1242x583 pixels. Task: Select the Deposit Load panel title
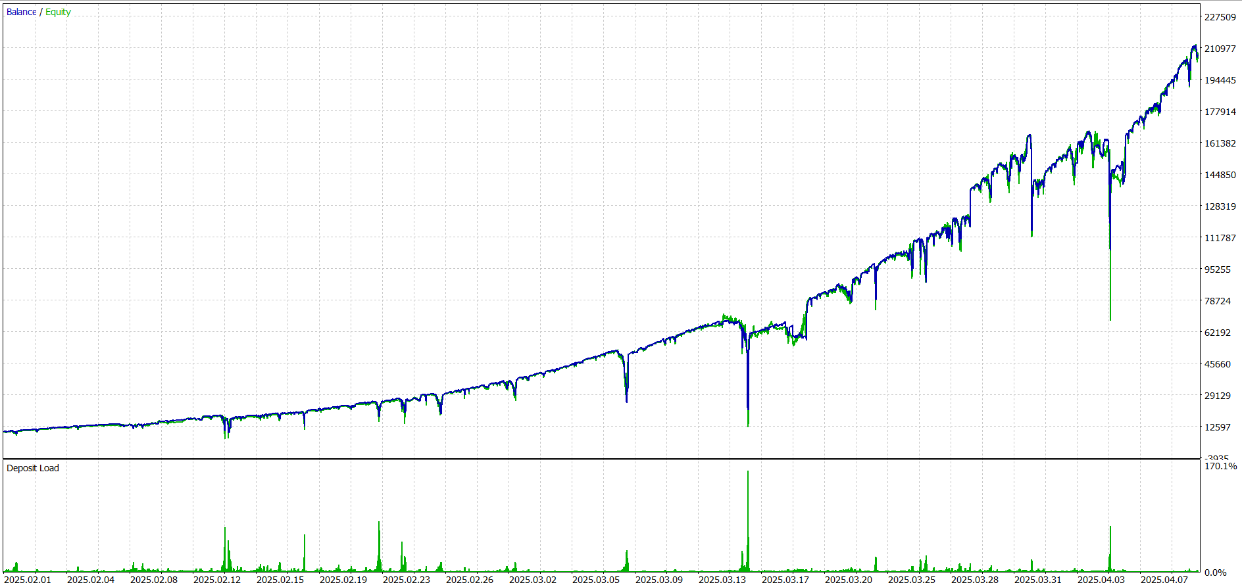tap(32, 468)
